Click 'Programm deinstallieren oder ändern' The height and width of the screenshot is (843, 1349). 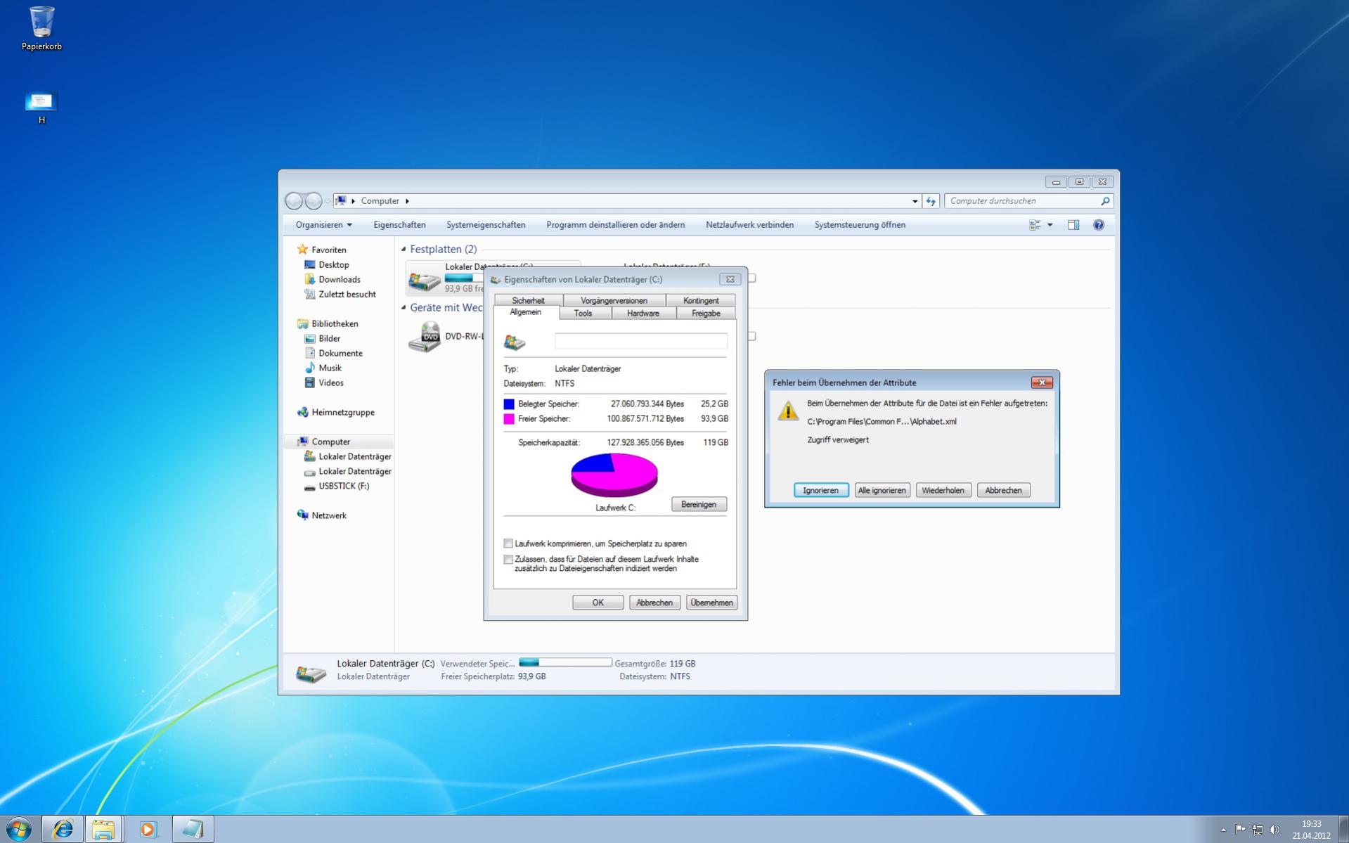point(615,225)
